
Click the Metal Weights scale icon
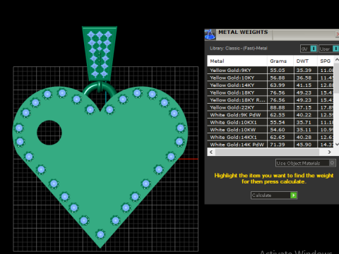pos(210,35)
